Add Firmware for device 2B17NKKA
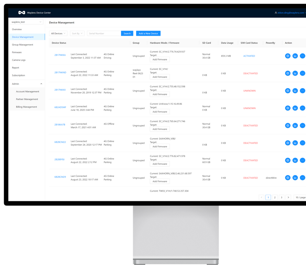The image size is (306, 271). [x=160, y=59]
